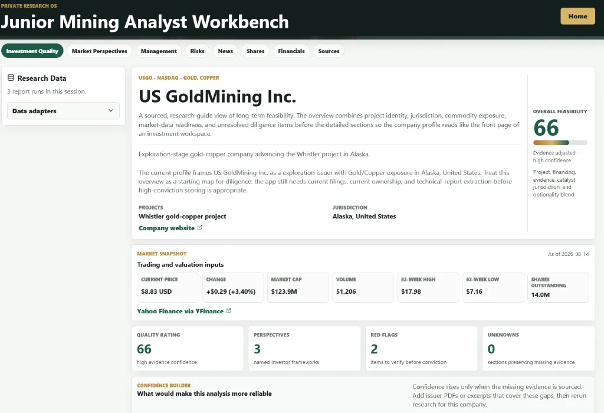Click the As of 2026-08-14 date
The width and height of the screenshot is (604, 413).
pyautogui.click(x=568, y=254)
